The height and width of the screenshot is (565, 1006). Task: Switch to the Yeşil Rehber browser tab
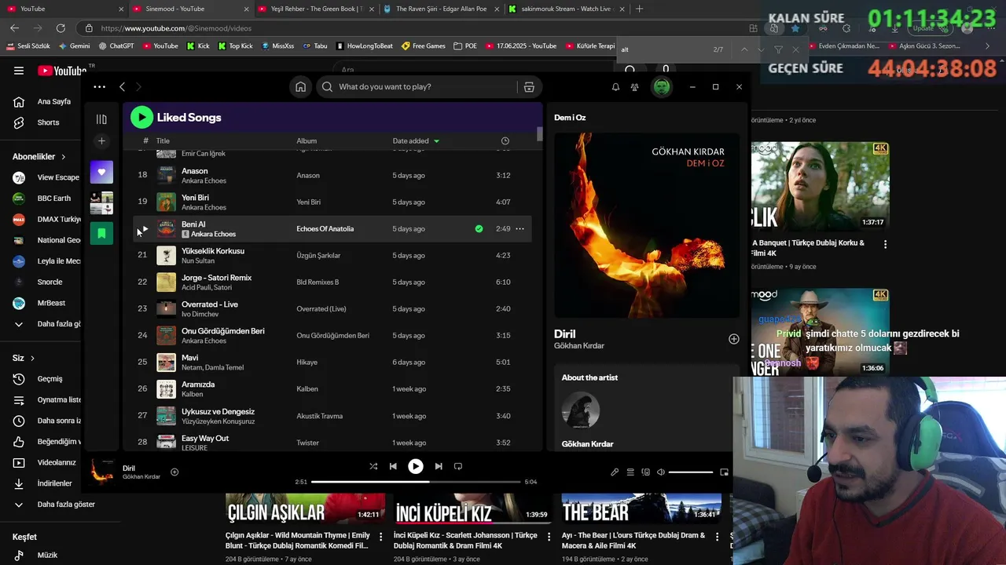coord(314,9)
